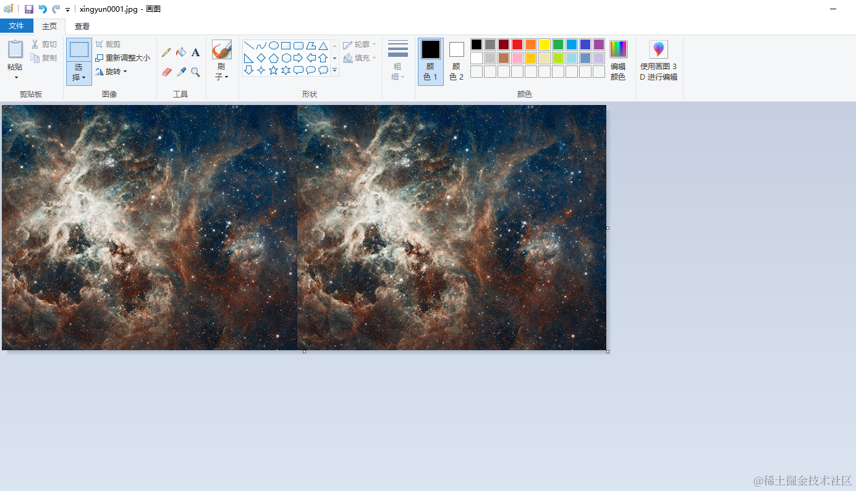Undo the last action via title bar arrow
This screenshot has width=856, height=491.
tap(43, 9)
